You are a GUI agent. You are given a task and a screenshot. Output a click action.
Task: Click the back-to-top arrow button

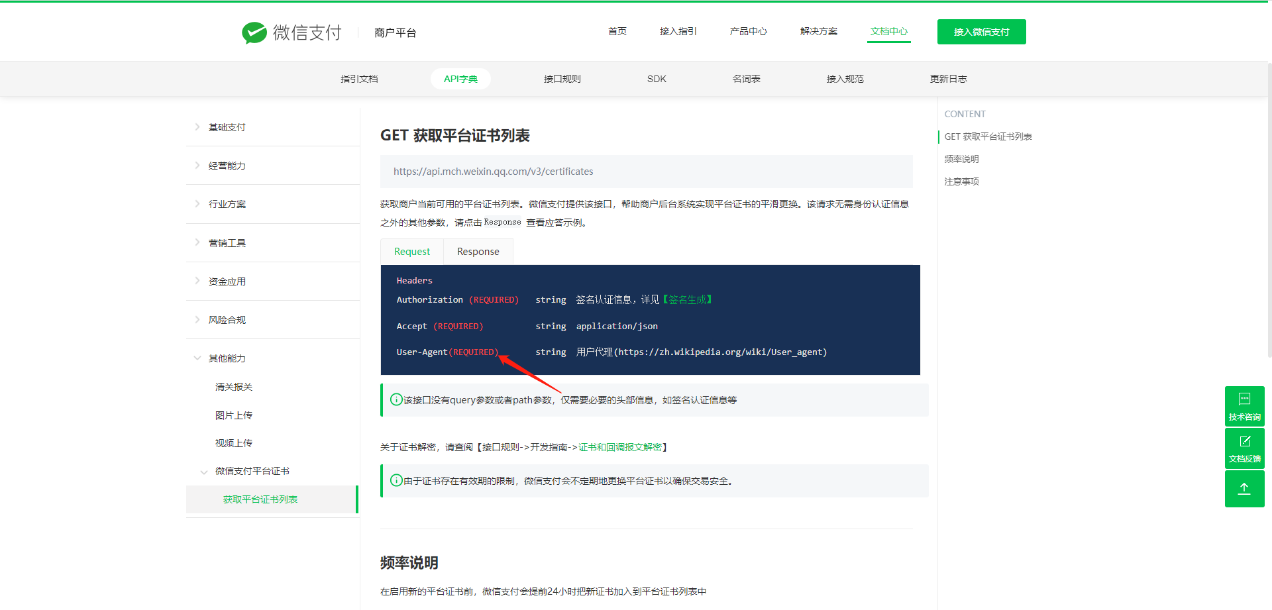1244,489
